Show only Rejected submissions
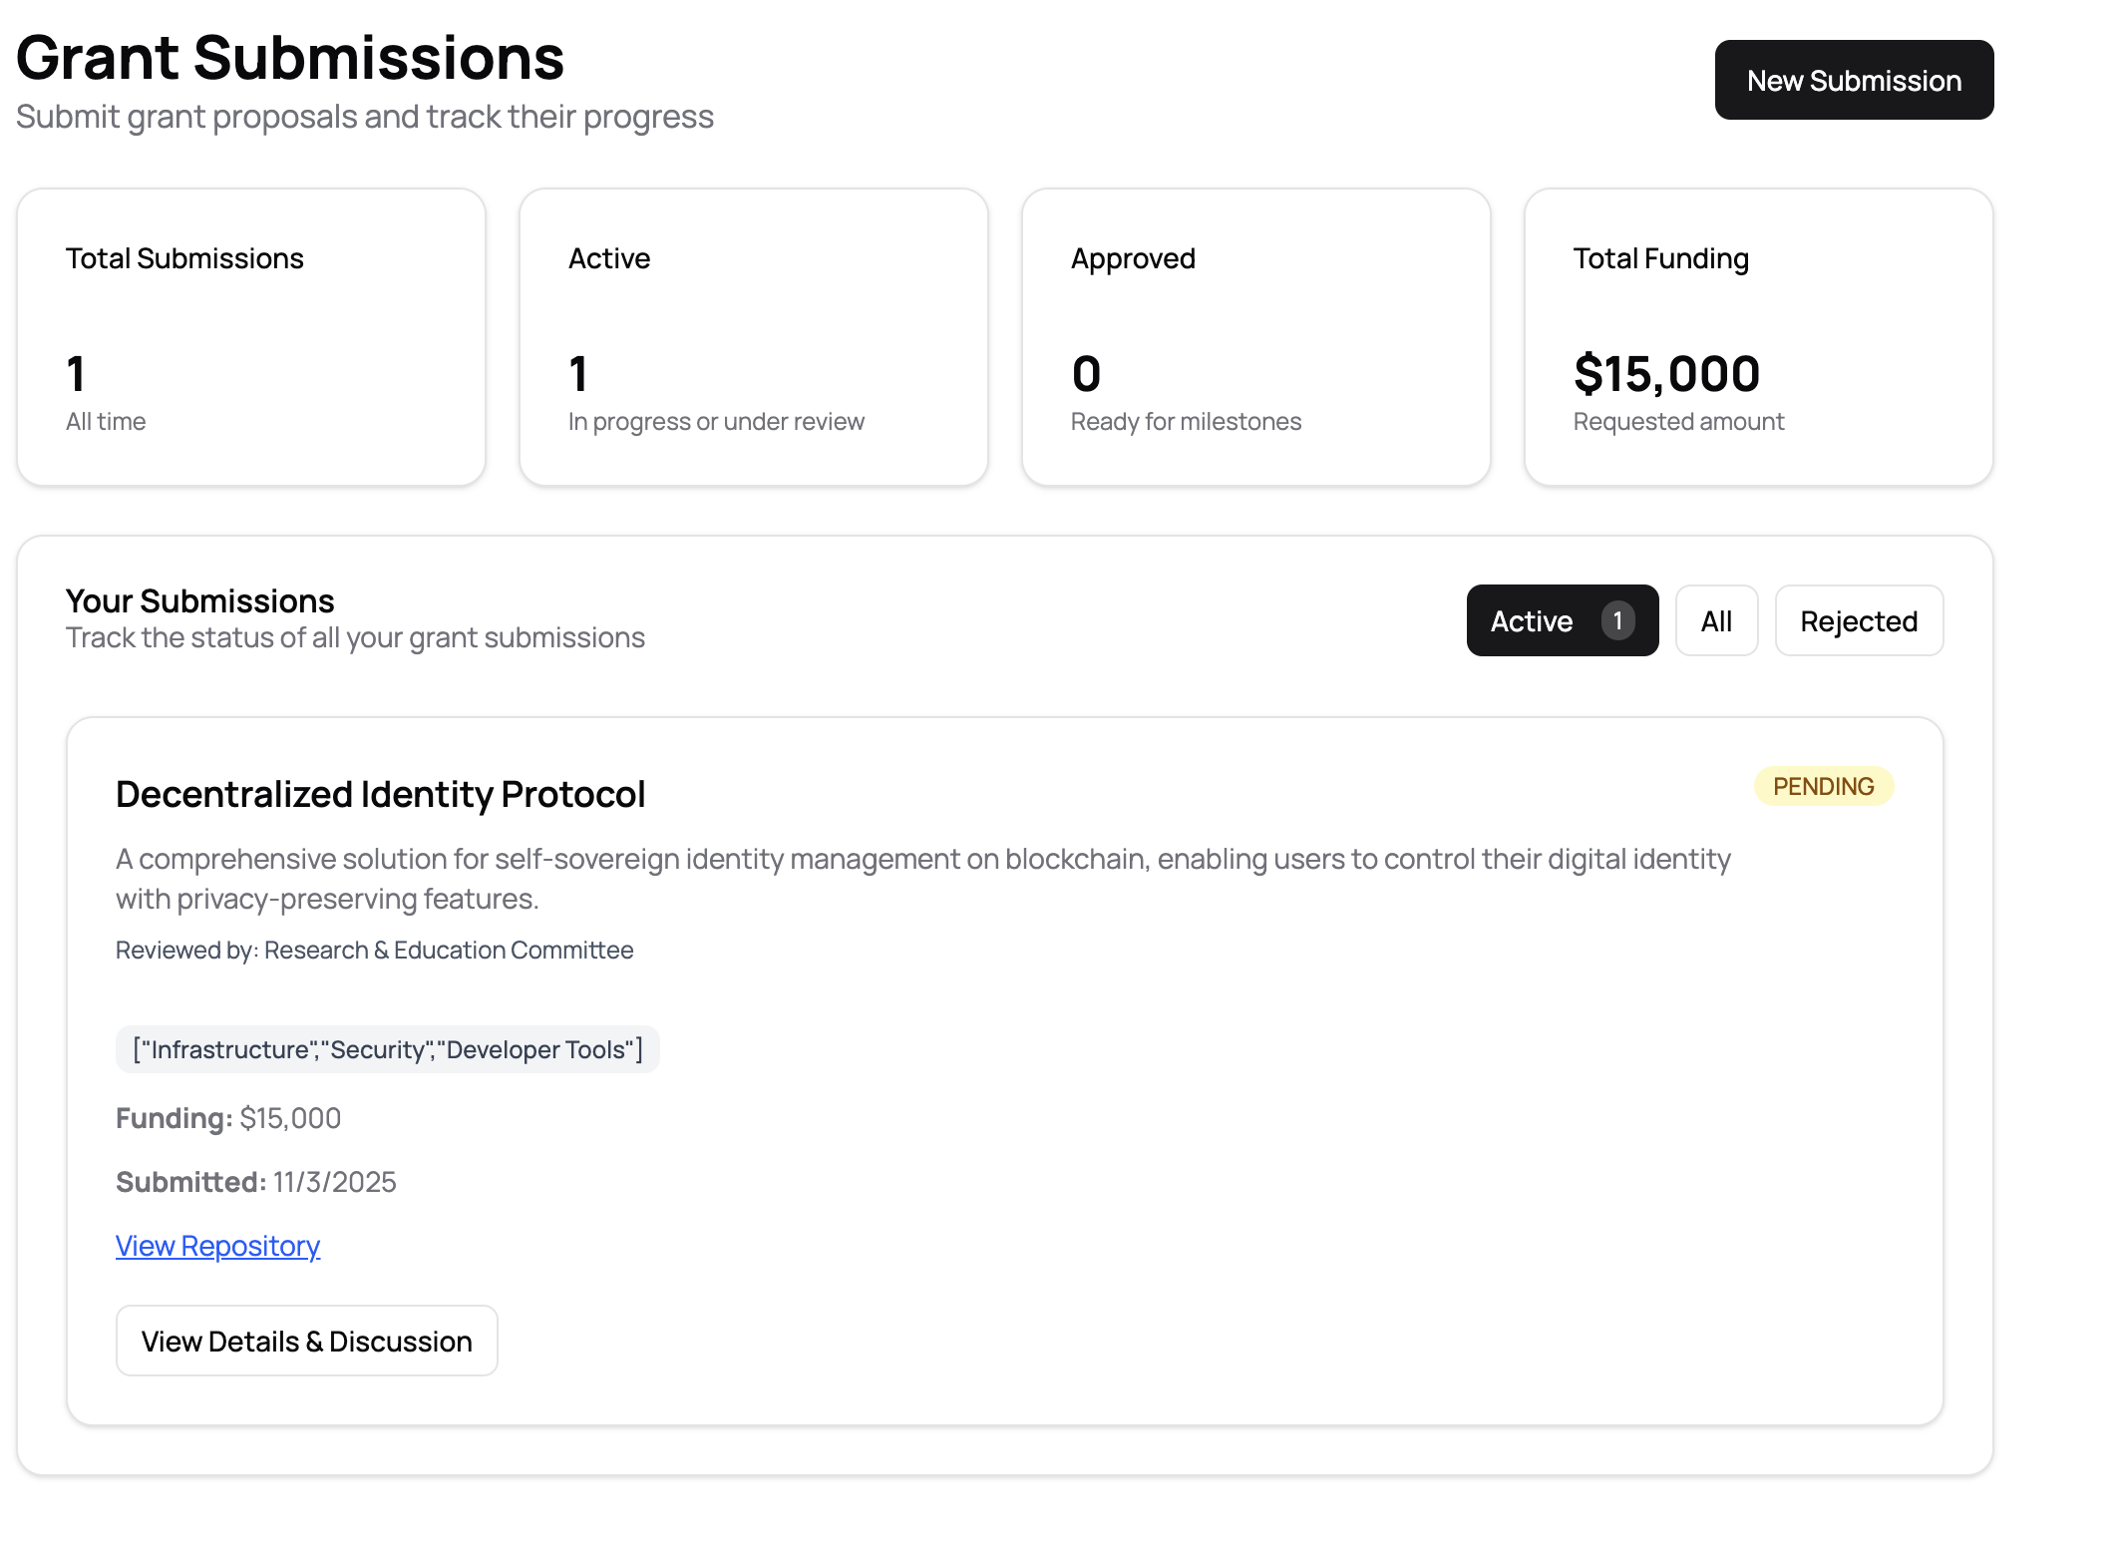The height and width of the screenshot is (1548, 2122). 1858,620
